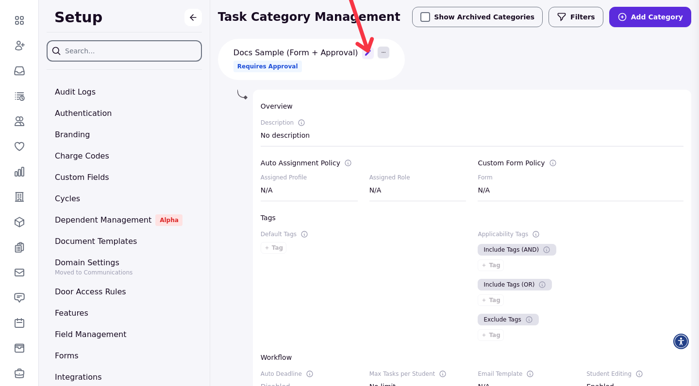Toggle Show Archived Categories checkbox
The width and height of the screenshot is (699, 386).
(x=425, y=17)
